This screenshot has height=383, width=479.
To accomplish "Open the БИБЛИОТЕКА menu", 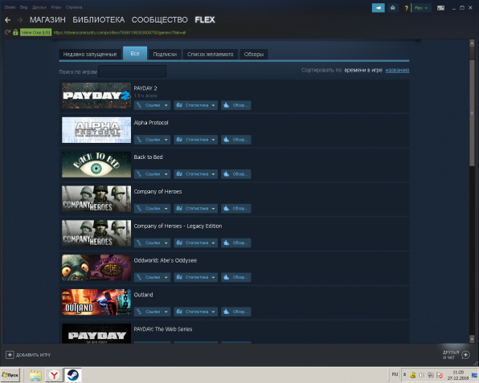I will click(98, 20).
